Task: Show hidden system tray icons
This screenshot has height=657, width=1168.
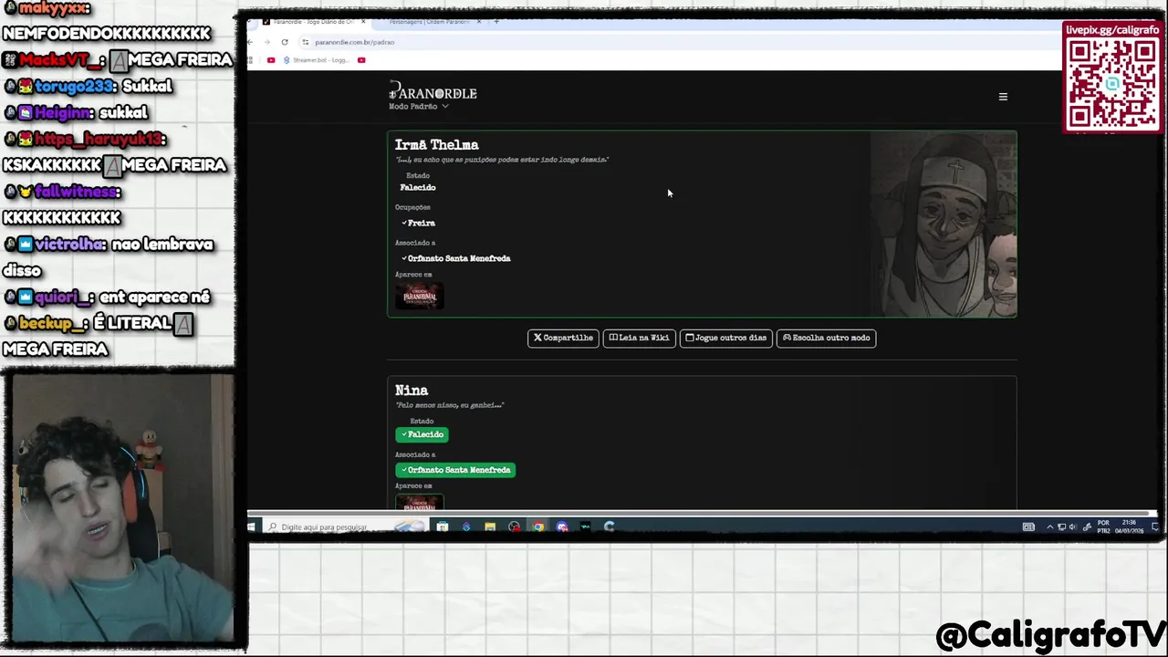Action: click(1049, 527)
